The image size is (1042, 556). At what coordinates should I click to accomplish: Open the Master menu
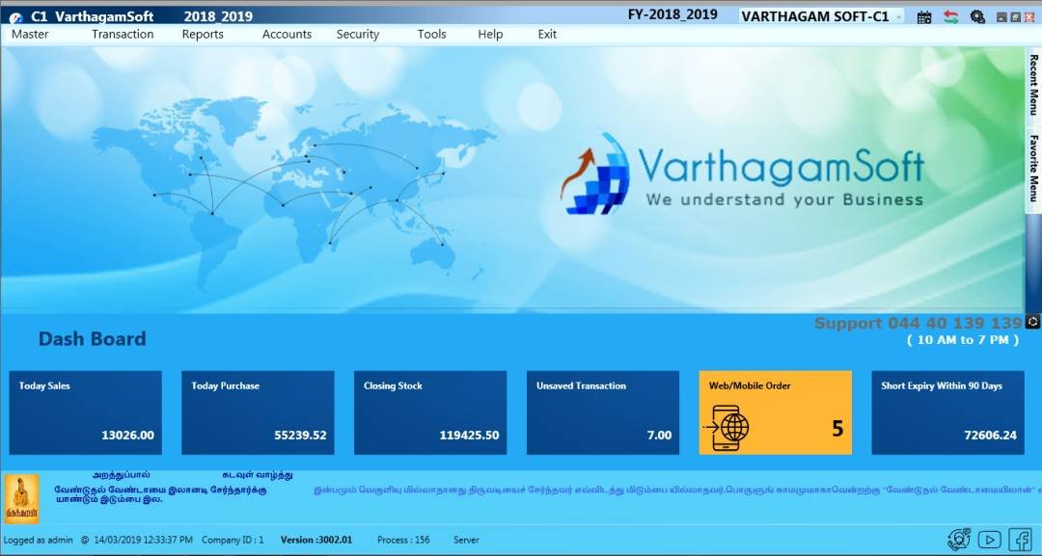click(x=30, y=34)
